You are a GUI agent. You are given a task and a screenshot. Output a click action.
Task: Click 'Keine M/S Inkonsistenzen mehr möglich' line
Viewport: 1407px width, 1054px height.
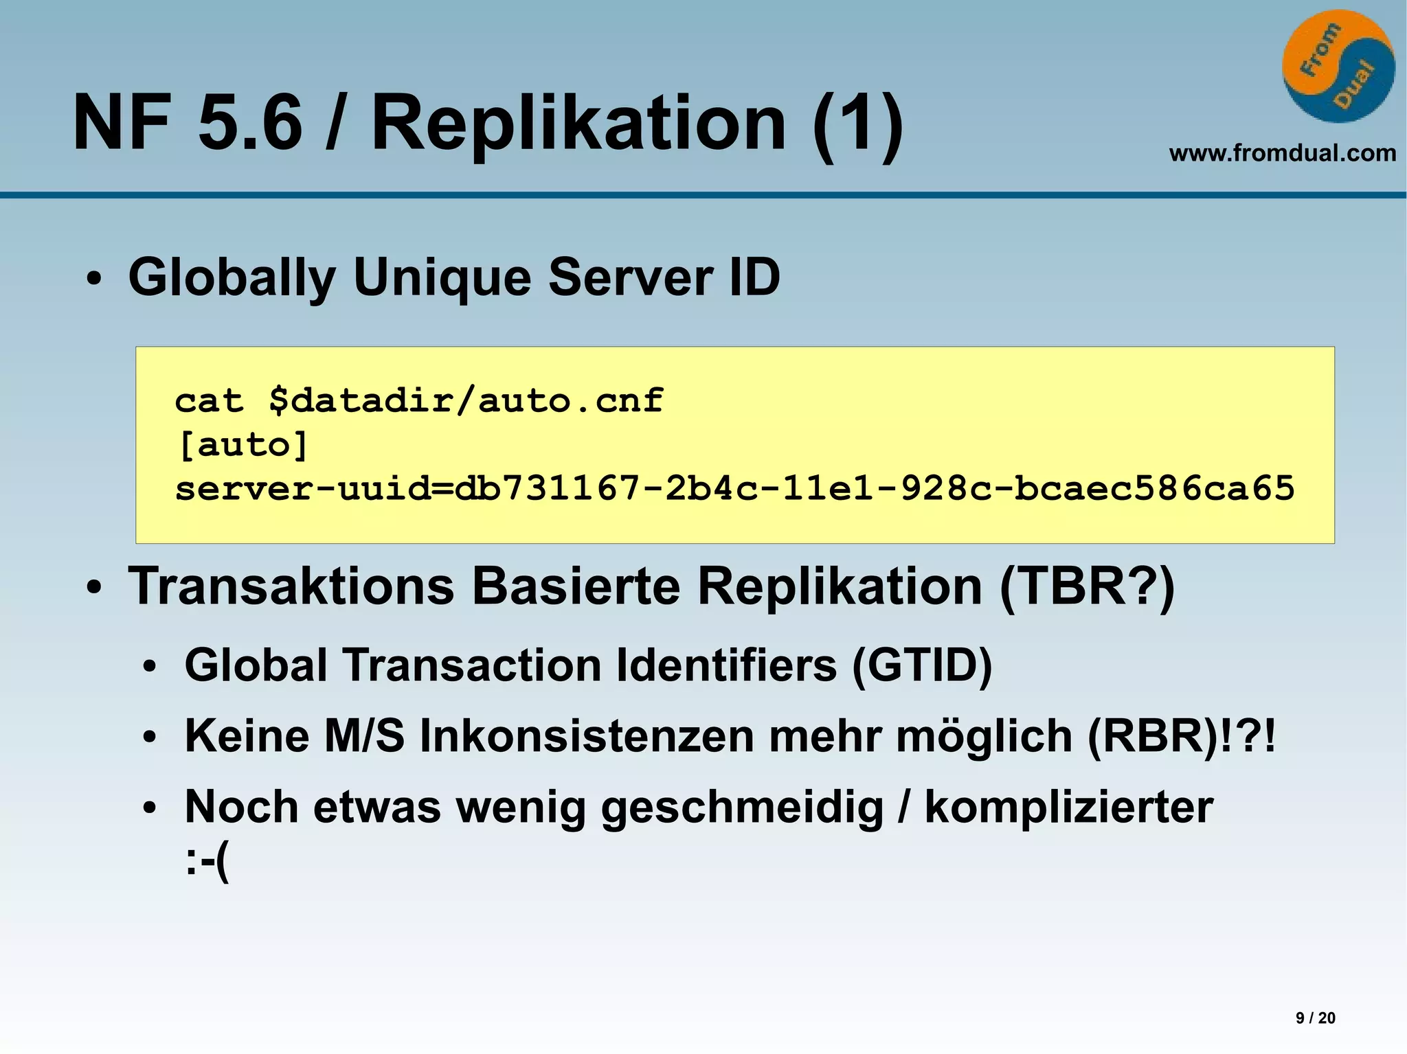[730, 736]
